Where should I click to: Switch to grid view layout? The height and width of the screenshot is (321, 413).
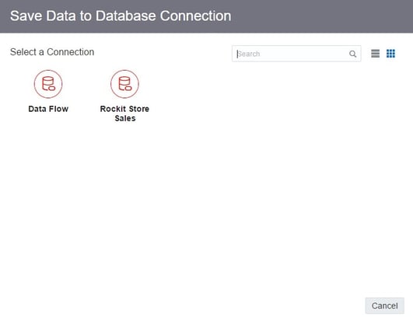point(390,54)
